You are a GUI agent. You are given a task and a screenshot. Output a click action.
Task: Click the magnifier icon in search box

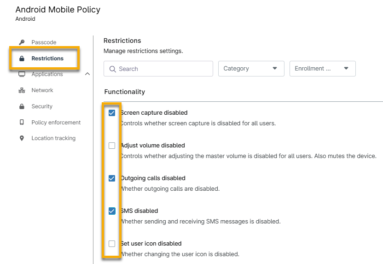[113, 69]
